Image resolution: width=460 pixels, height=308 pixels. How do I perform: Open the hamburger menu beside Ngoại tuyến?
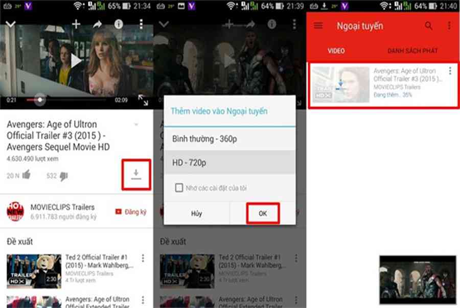coord(318,26)
